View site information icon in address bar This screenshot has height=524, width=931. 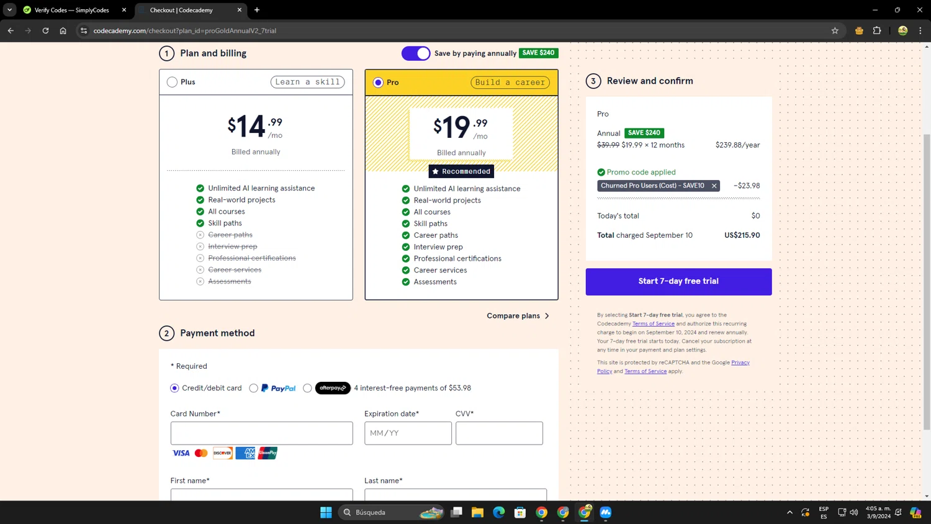[84, 30]
